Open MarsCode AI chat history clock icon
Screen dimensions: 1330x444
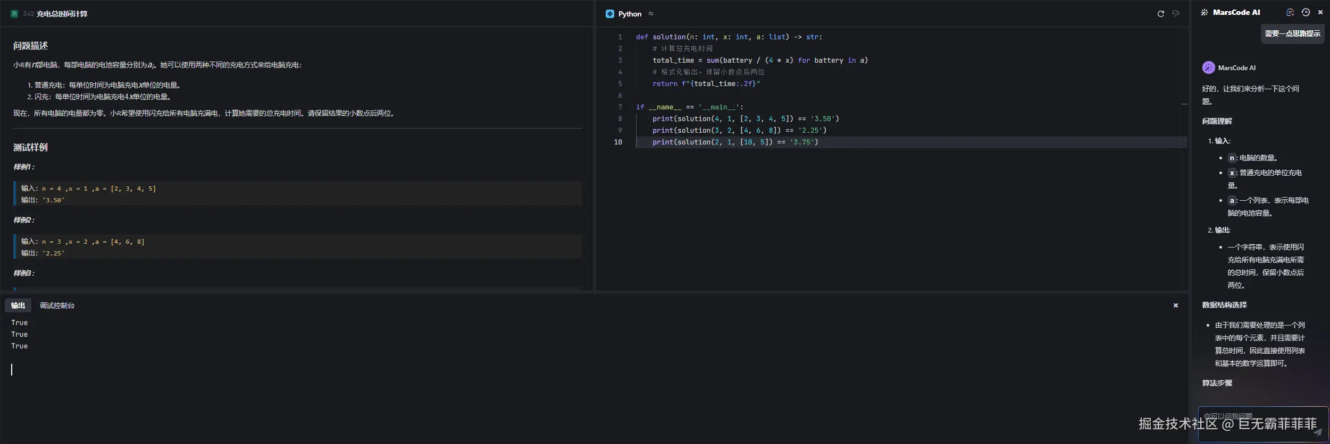coord(1306,12)
